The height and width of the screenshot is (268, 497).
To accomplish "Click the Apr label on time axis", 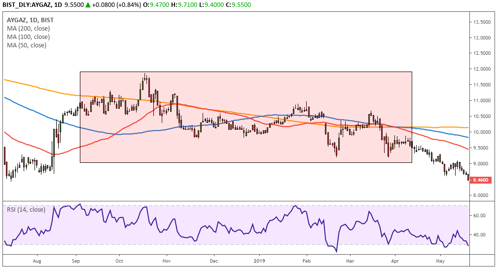I will click(x=395, y=261).
